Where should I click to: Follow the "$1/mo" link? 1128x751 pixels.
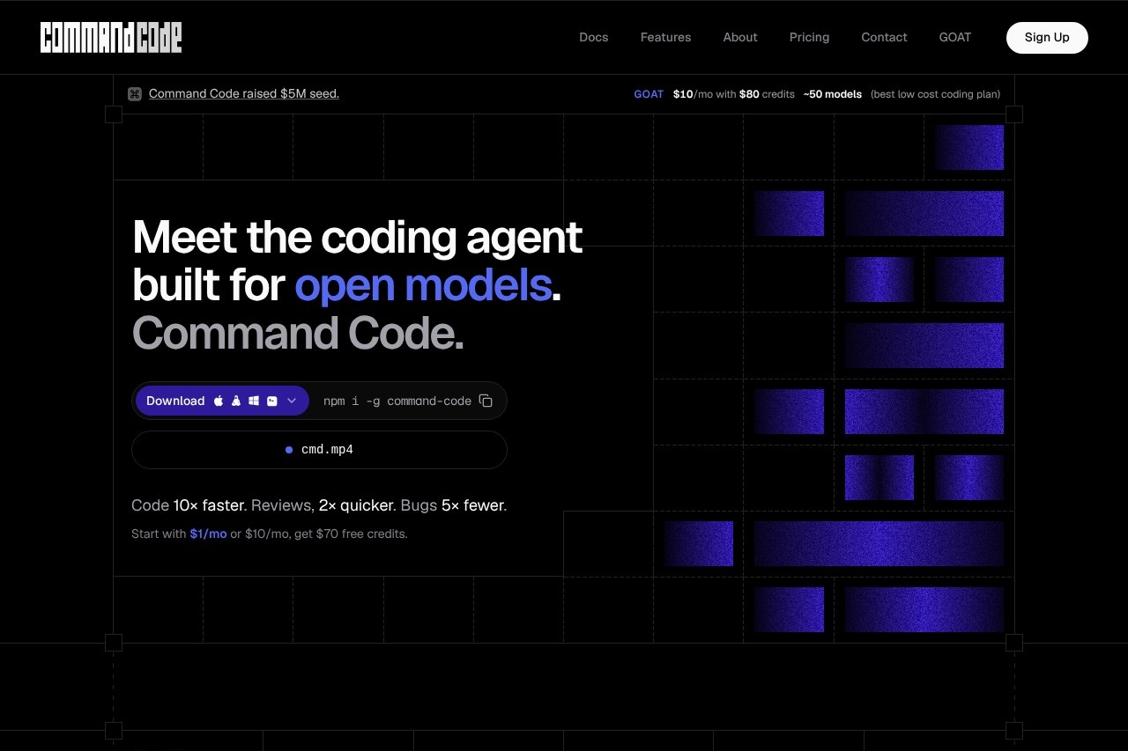208,534
